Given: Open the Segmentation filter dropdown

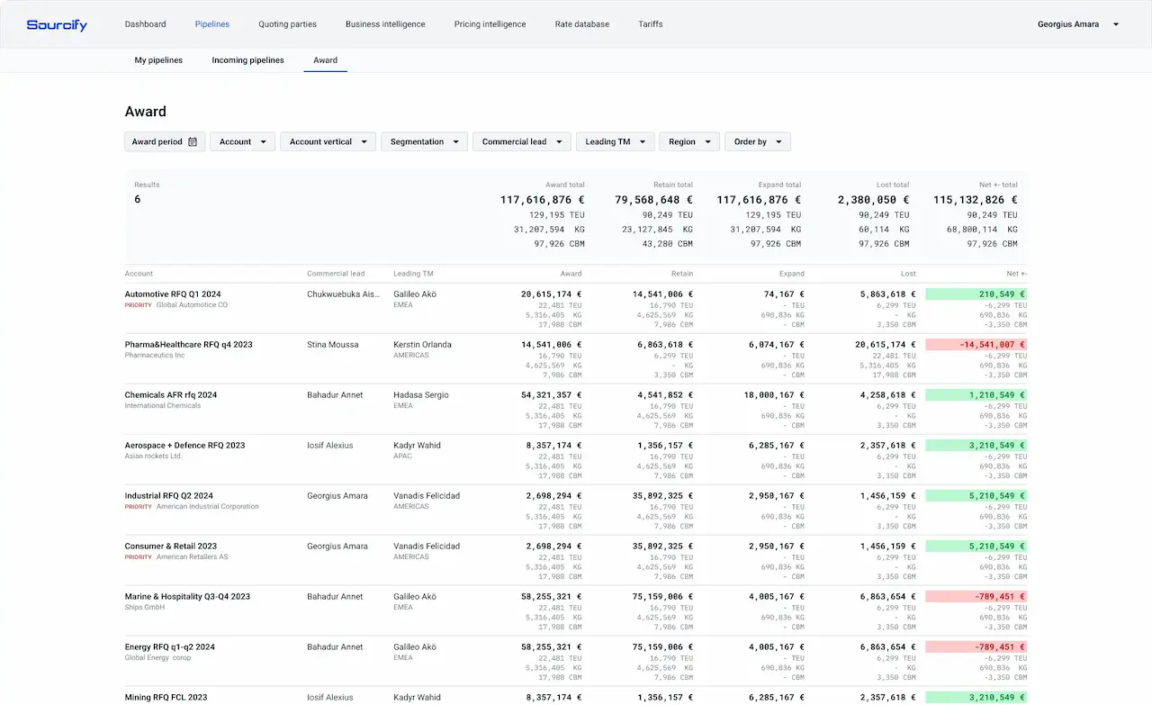Looking at the screenshot, I should (423, 141).
